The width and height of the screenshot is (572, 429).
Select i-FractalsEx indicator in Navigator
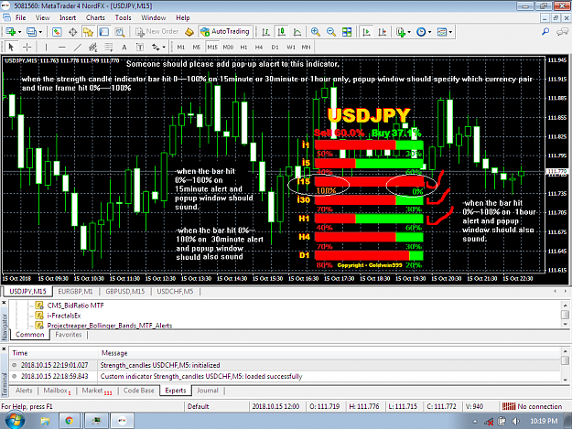pos(64,316)
